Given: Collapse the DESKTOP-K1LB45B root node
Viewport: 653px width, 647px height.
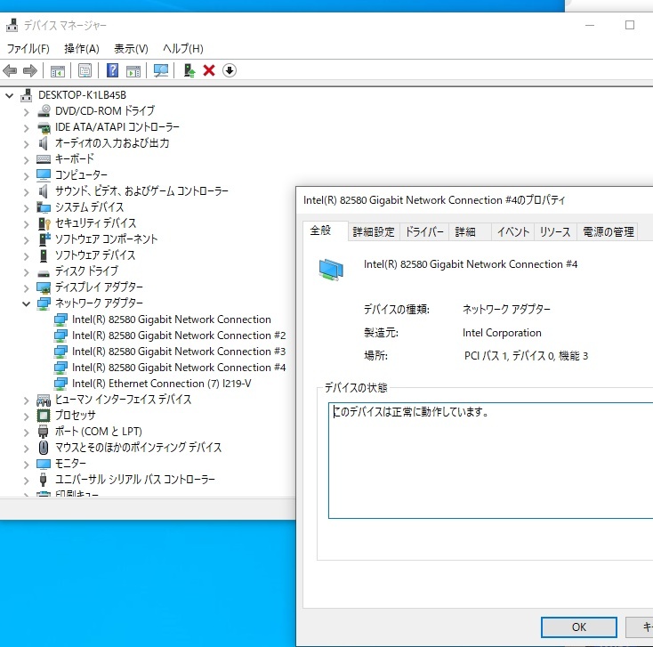Looking at the screenshot, I should [10, 95].
